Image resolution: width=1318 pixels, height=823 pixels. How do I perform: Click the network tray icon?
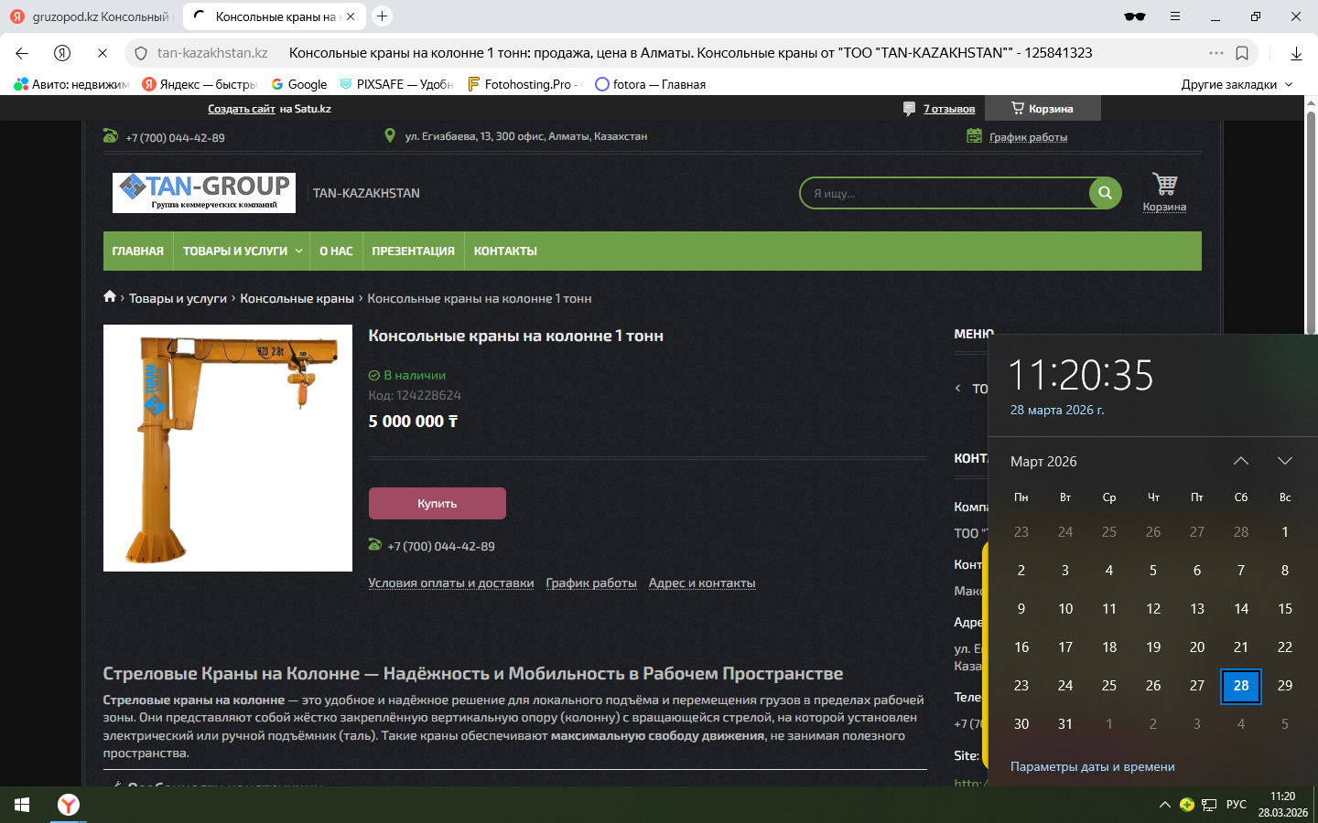click(x=1209, y=805)
